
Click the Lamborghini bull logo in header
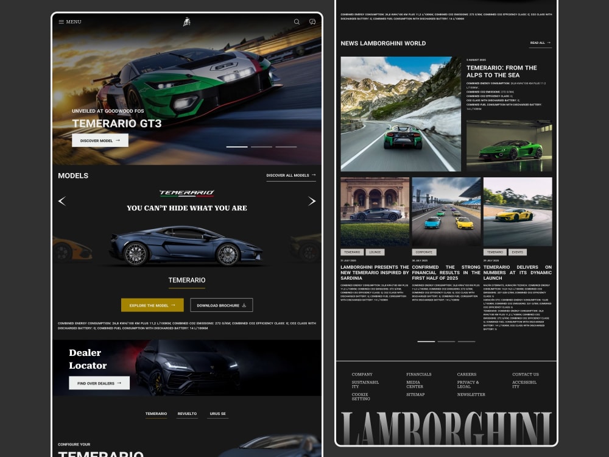click(x=187, y=22)
